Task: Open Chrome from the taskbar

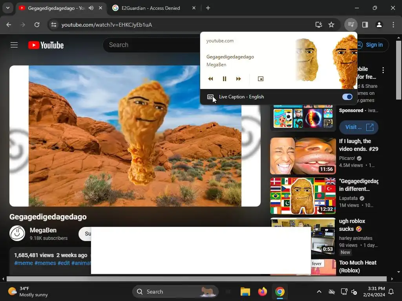Action: click(x=280, y=292)
